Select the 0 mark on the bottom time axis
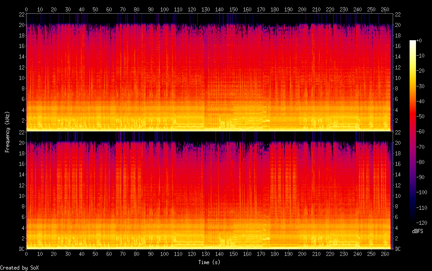Image resolution: width=432 pixels, height=271 pixels. point(26,254)
